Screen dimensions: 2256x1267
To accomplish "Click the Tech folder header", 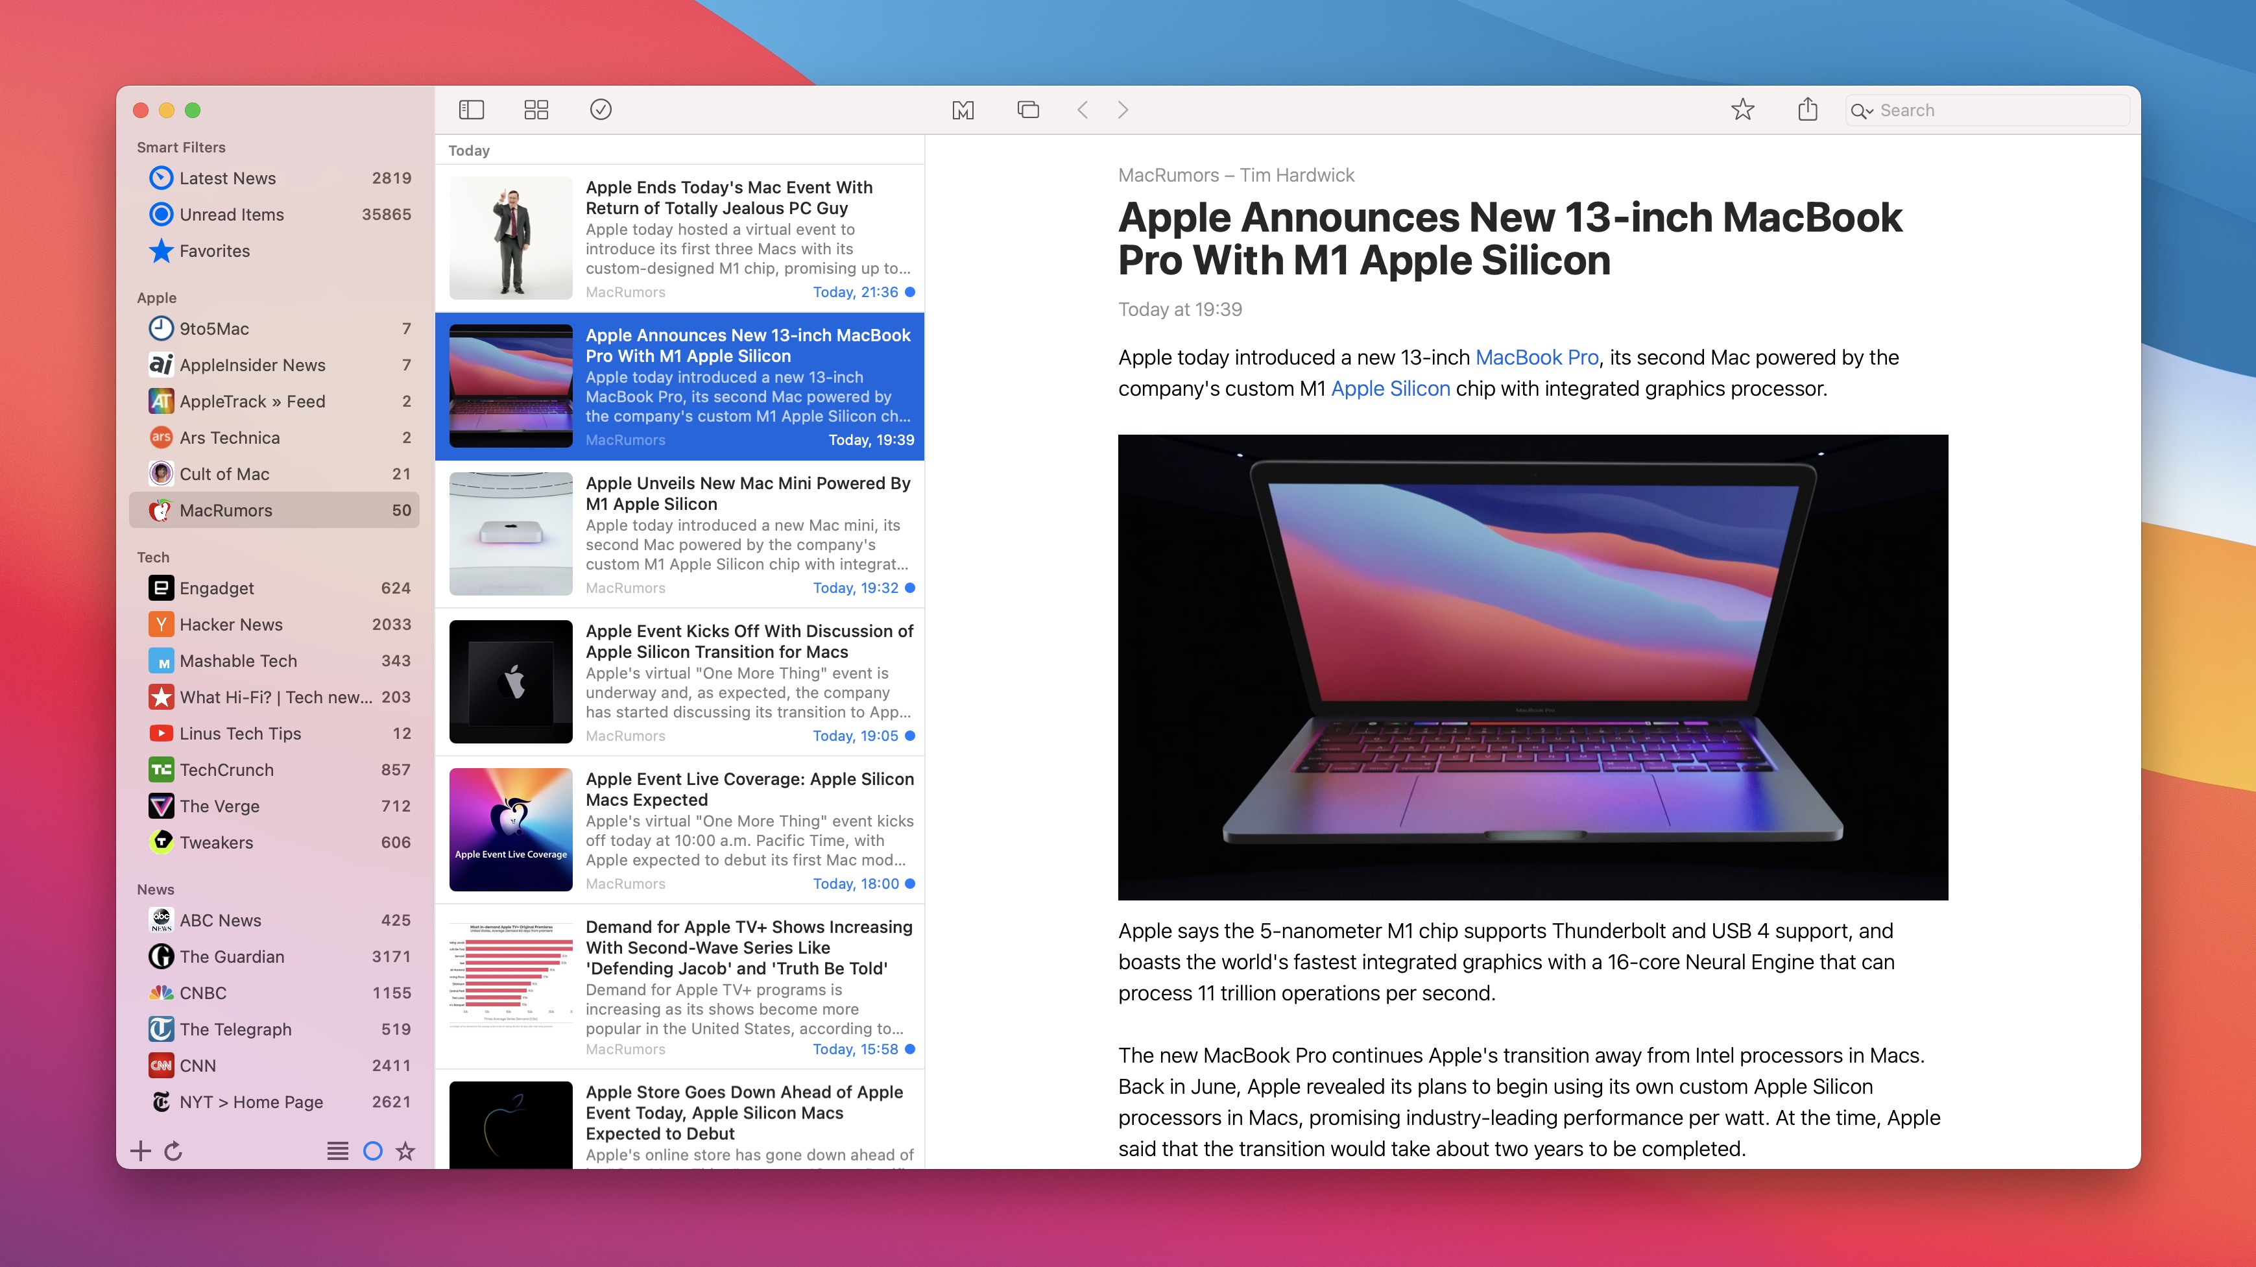I will click(153, 558).
